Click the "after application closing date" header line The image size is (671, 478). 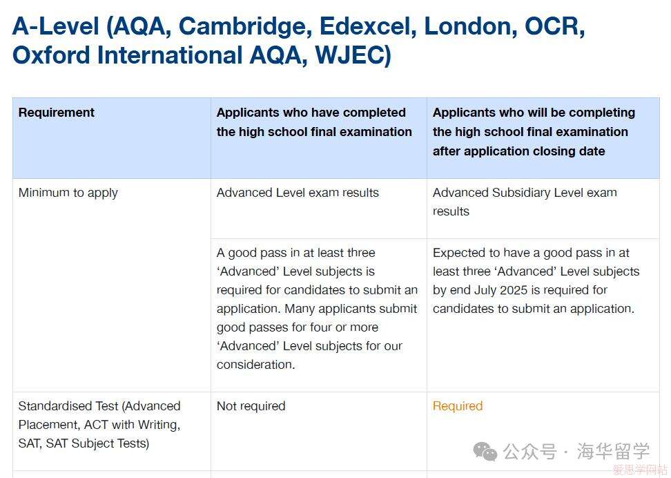[x=518, y=151]
